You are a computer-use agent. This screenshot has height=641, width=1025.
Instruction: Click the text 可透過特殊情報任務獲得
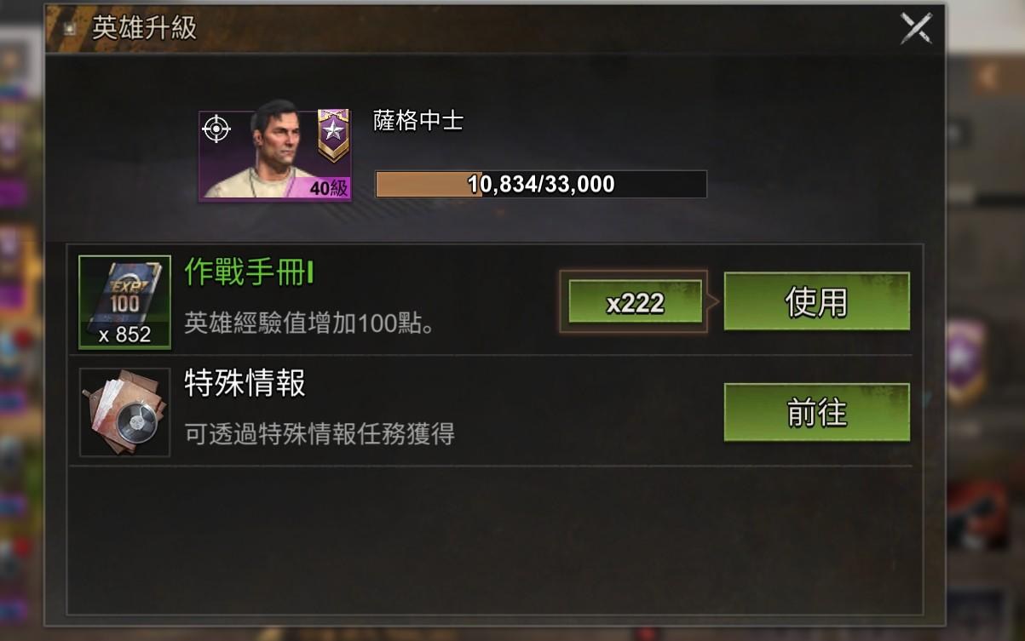(x=320, y=433)
